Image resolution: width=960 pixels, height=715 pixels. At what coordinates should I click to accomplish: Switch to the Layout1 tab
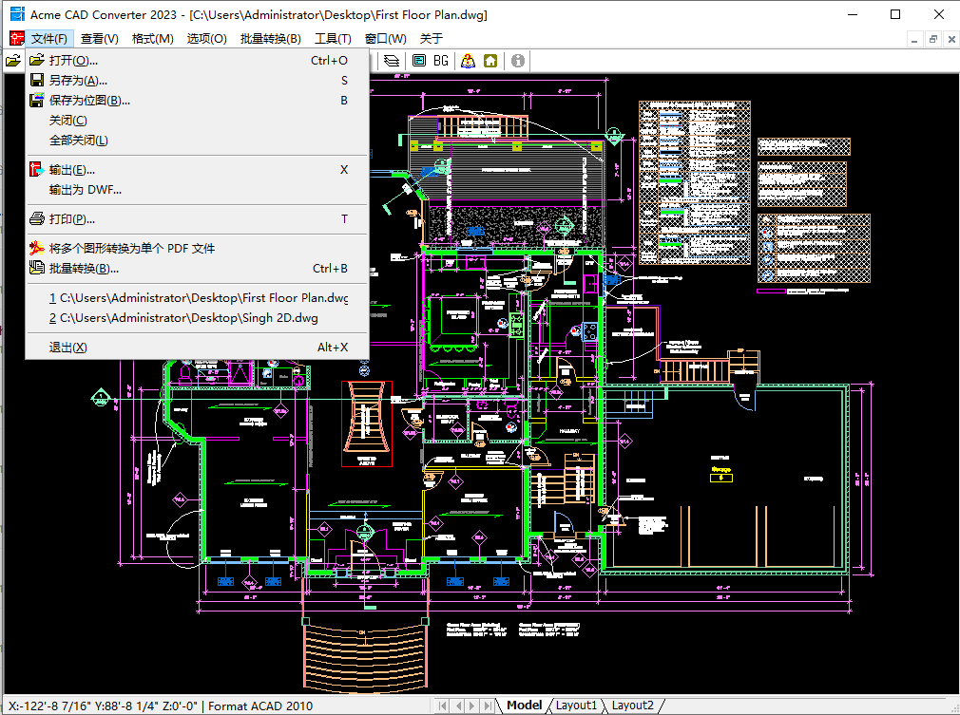point(577,706)
